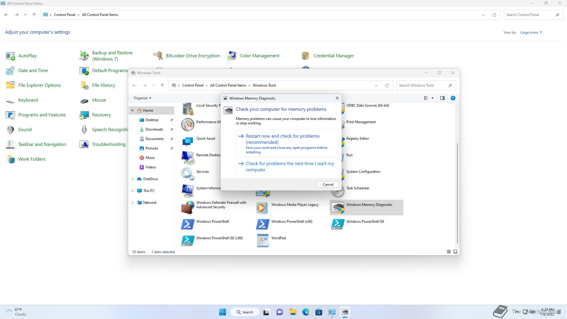Choose Check for problems the next time
This screenshot has height=319, width=567.
[287, 167]
